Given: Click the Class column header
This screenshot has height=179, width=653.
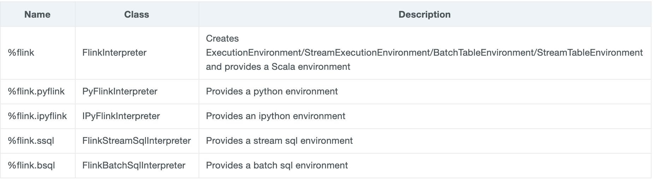Looking at the screenshot, I should [136, 14].
